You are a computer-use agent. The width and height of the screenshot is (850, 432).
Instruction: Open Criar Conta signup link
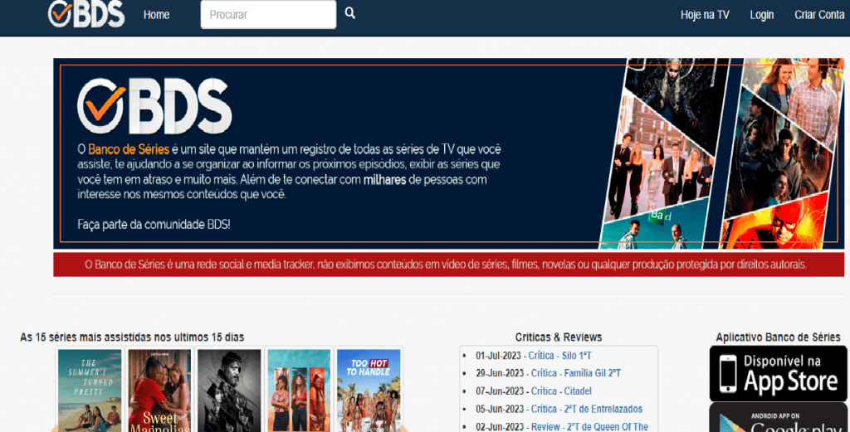tap(819, 15)
